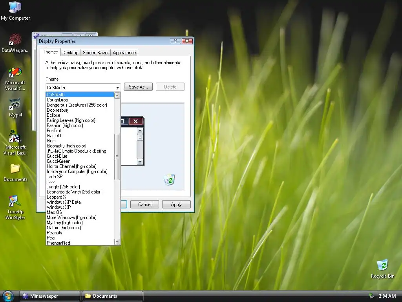This screenshot has width=402, height=302.
Task: Choose Horror Channel (high color) theme
Action: click(x=80, y=166)
